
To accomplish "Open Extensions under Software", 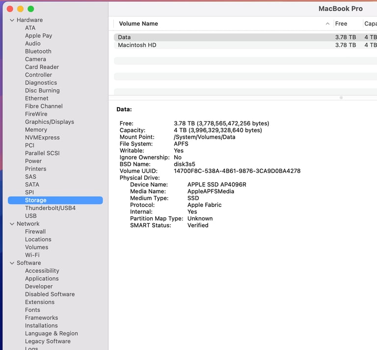I will click(x=40, y=302).
